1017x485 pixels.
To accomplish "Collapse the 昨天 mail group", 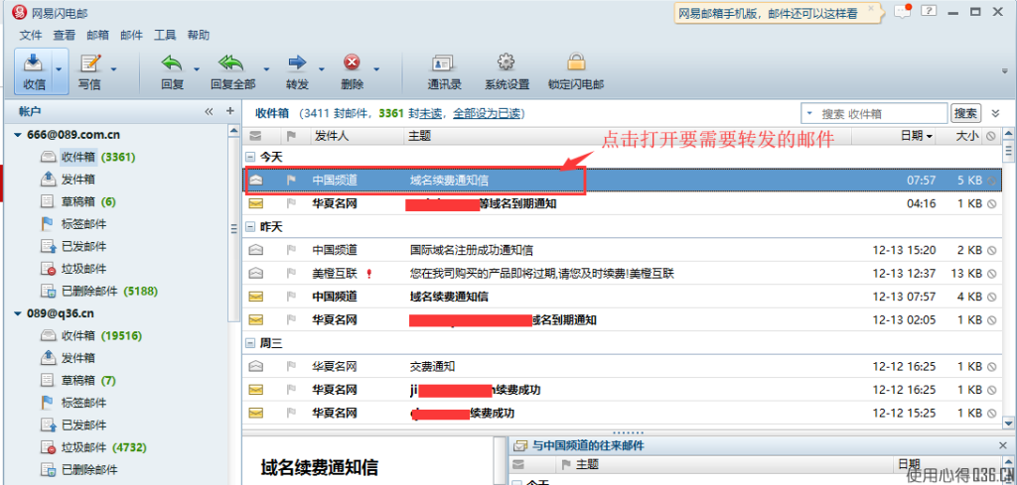I will tap(250, 227).
